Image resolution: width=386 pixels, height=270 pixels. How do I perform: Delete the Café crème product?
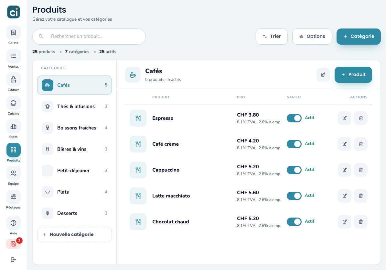(361, 144)
